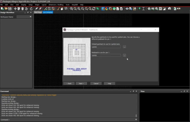
Task: Toggle float on the Command panel
Action: 133,91
